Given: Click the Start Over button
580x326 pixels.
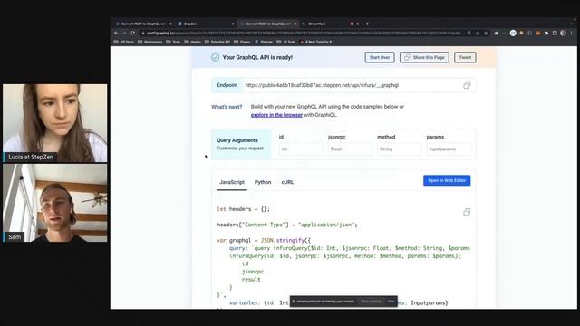Looking at the screenshot, I should coord(380,57).
